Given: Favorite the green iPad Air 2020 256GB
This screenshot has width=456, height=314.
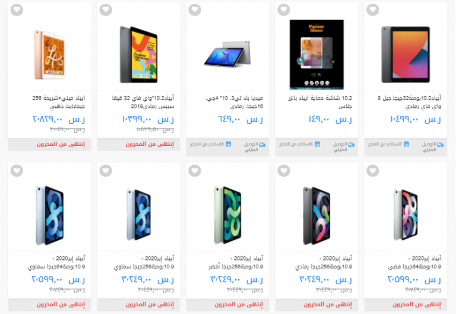Looking at the screenshot, I should click(x=195, y=170).
